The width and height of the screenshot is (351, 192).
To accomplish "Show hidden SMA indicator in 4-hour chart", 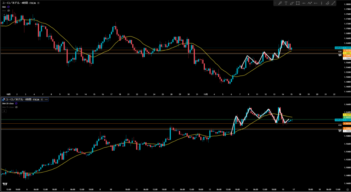I will point(9,11).
